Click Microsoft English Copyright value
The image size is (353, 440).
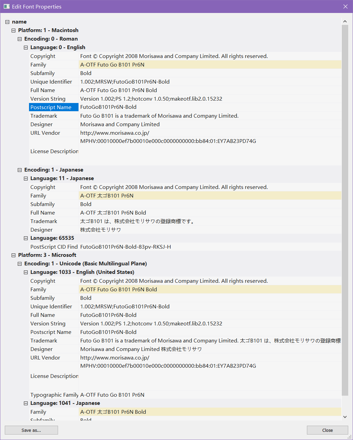[210, 281]
